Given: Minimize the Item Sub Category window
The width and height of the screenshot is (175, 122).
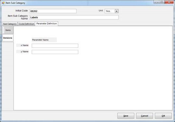Looking at the screenshot, I should click(156, 2).
